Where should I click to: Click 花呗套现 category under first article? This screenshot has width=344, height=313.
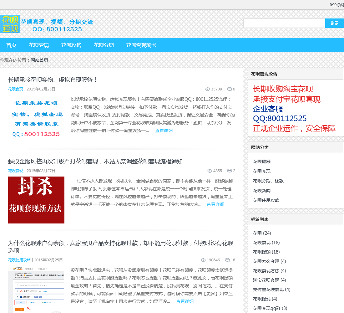pyautogui.click(x=15, y=89)
